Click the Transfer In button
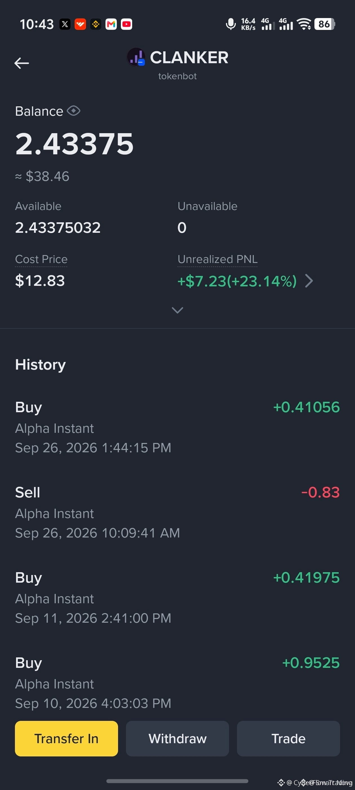 (66, 738)
